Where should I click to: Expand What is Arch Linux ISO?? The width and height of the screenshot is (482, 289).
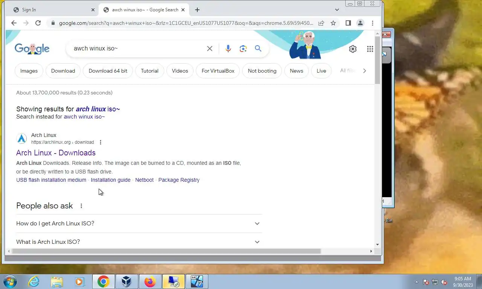[139, 242]
